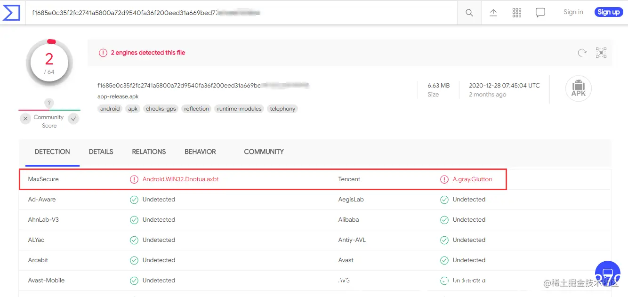
Task: Select the android tag
Action: (110, 109)
